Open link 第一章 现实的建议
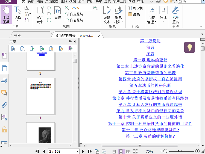Screen dimensions: 205x154 pyautogui.click(x=150, y=60)
